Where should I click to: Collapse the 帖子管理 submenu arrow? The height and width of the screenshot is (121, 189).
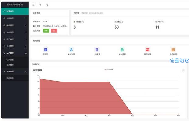(x=26, y=53)
